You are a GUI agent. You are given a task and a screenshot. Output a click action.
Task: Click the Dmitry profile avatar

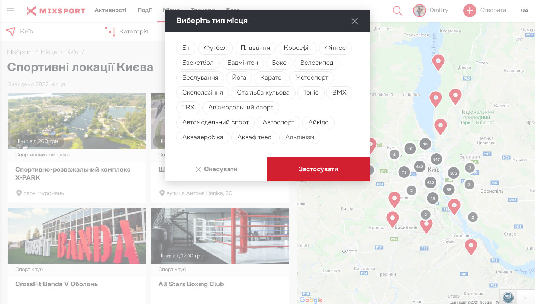[419, 10]
